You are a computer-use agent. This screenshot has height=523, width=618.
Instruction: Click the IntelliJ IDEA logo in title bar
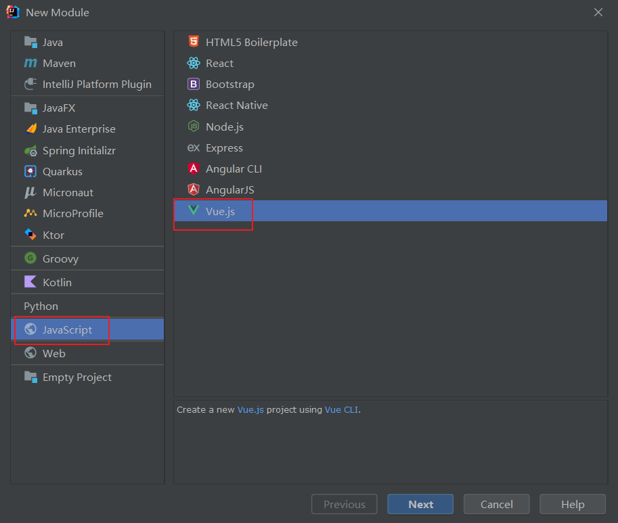(x=13, y=12)
